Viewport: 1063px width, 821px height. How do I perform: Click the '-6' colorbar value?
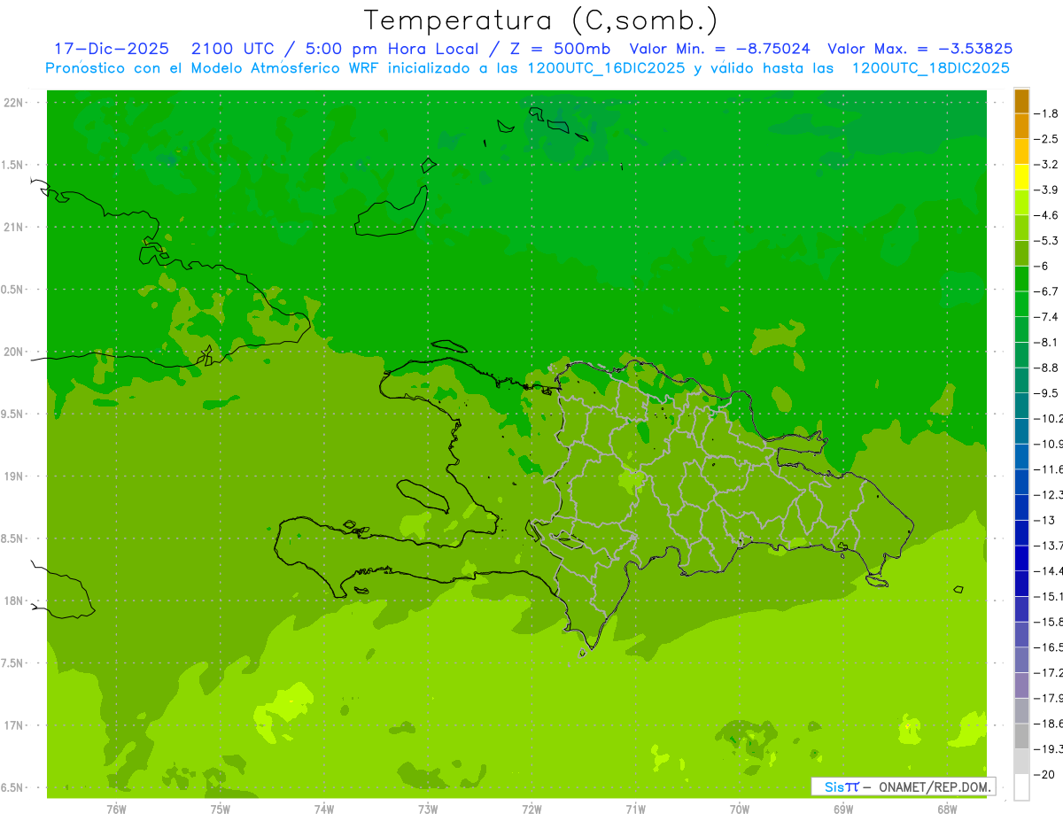[x=1042, y=266]
